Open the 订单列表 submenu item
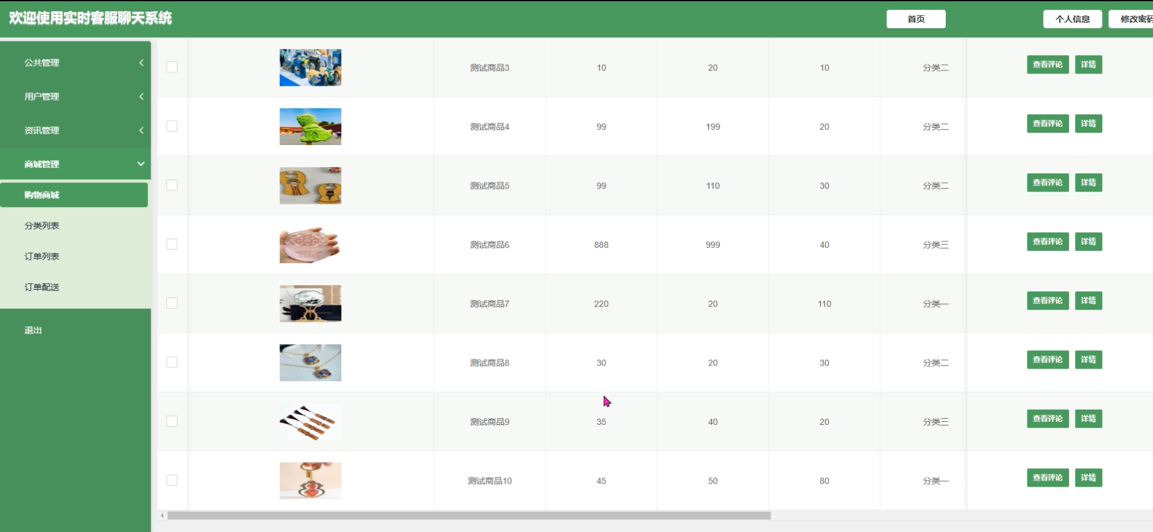Viewport: 1153px width, 532px height. 74,256
